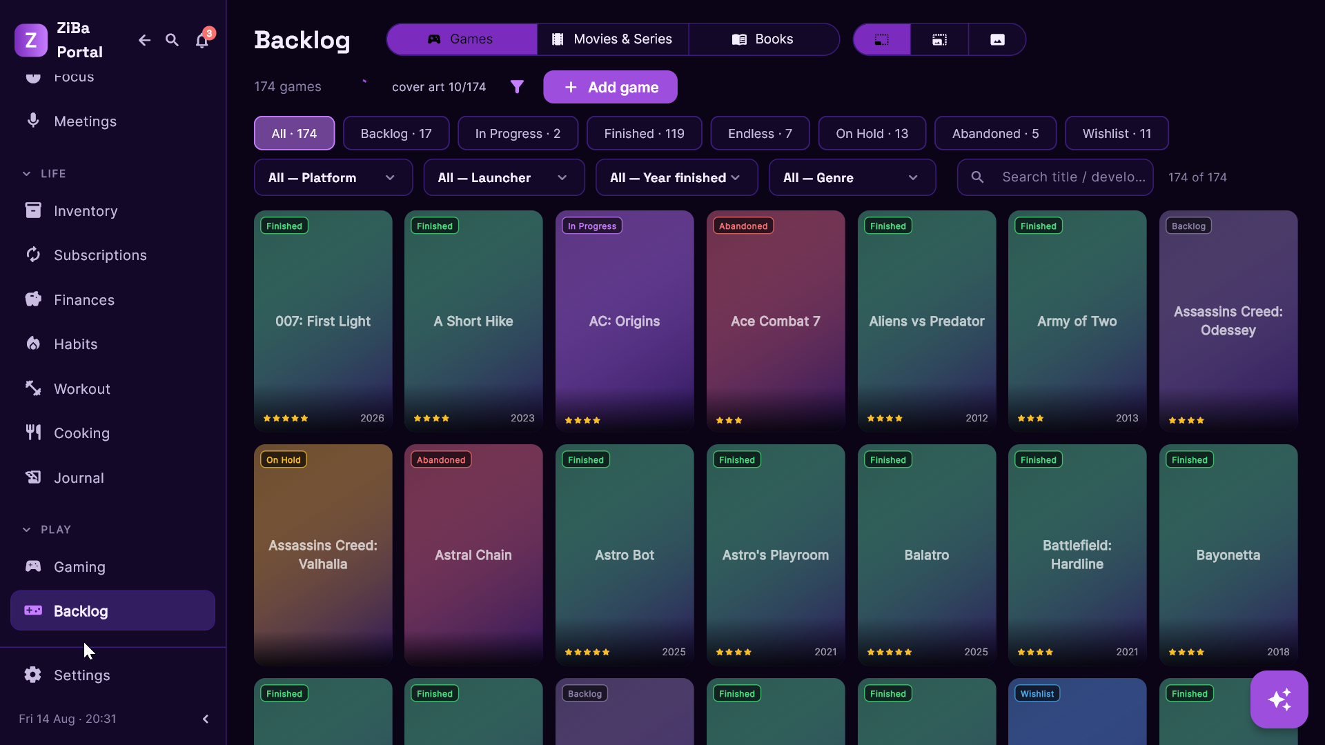Viewport: 1325px width, 745px height.
Task: Open Habits in the sidebar
Action: (x=112, y=344)
